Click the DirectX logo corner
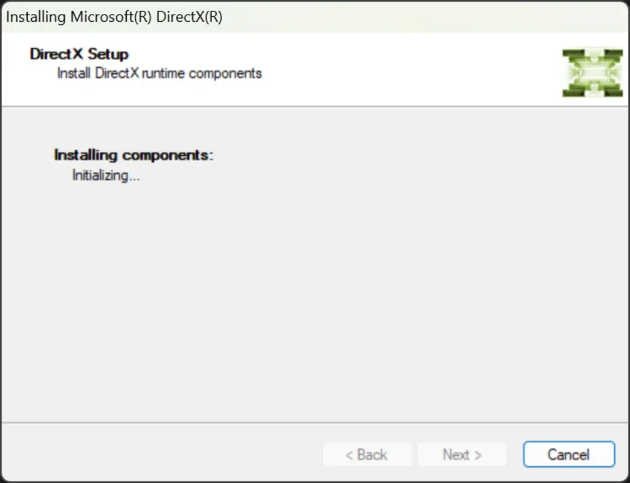630x483 pixels. point(565,53)
